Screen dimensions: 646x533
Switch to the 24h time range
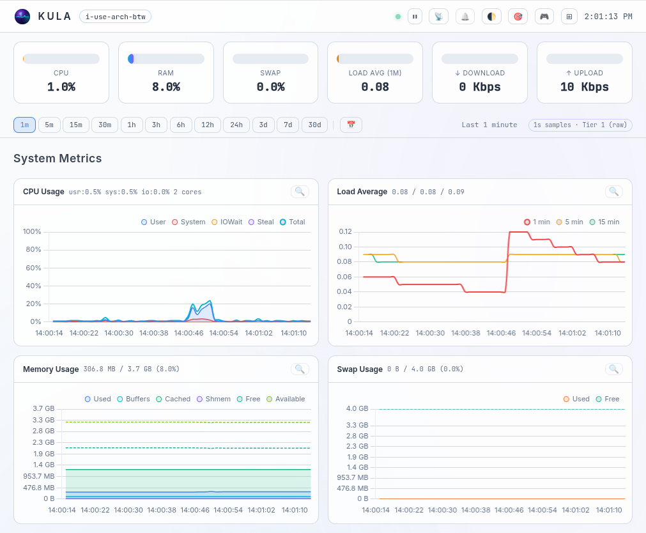236,125
